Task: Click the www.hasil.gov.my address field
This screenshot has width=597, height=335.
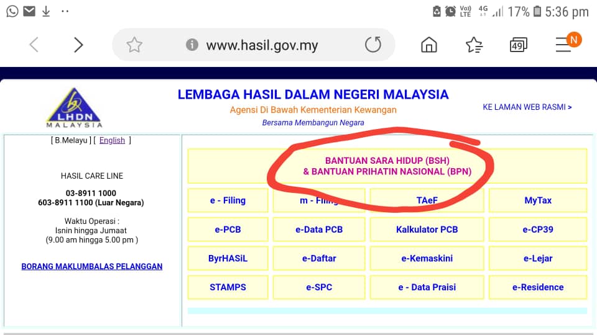Action: point(253,45)
